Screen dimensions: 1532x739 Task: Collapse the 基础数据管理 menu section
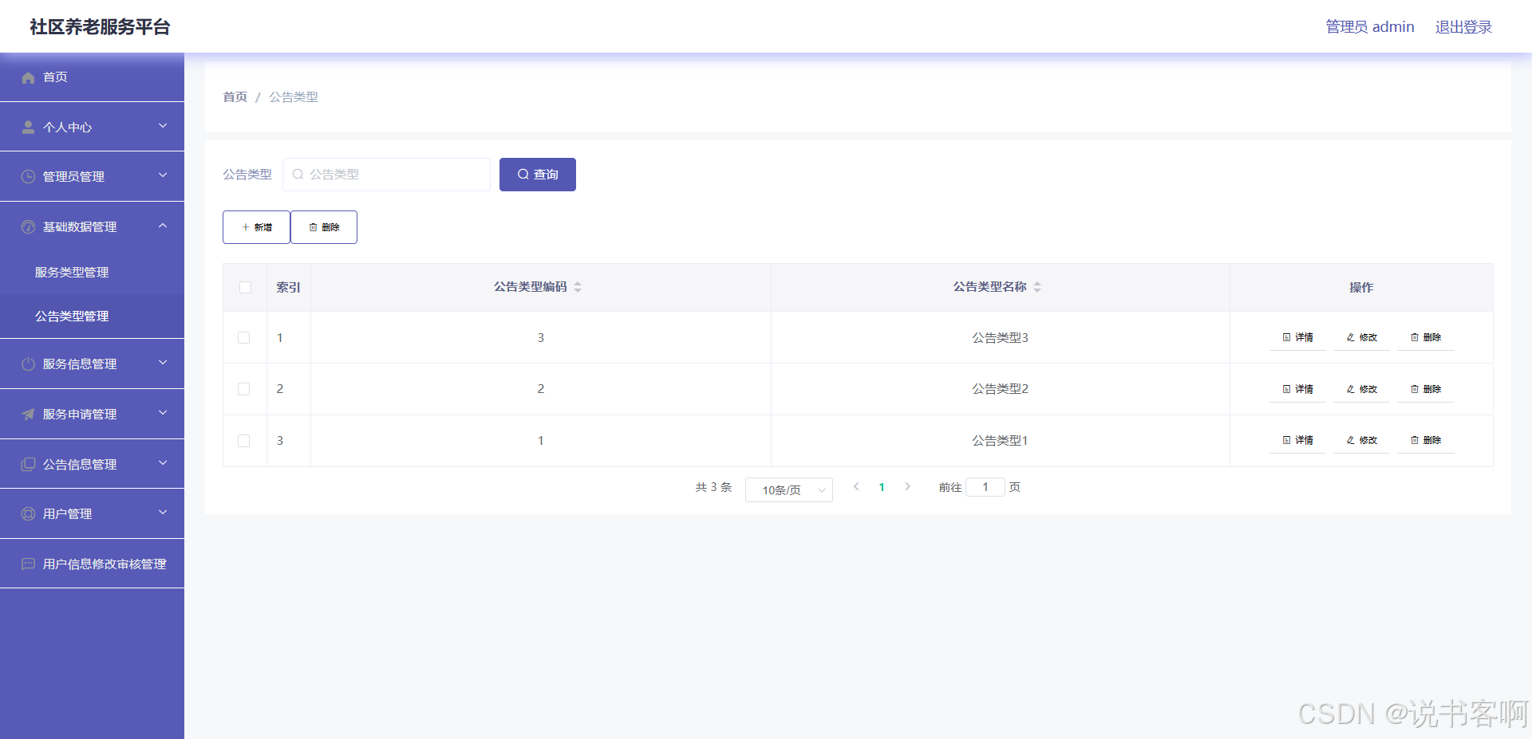click(163, 226)
